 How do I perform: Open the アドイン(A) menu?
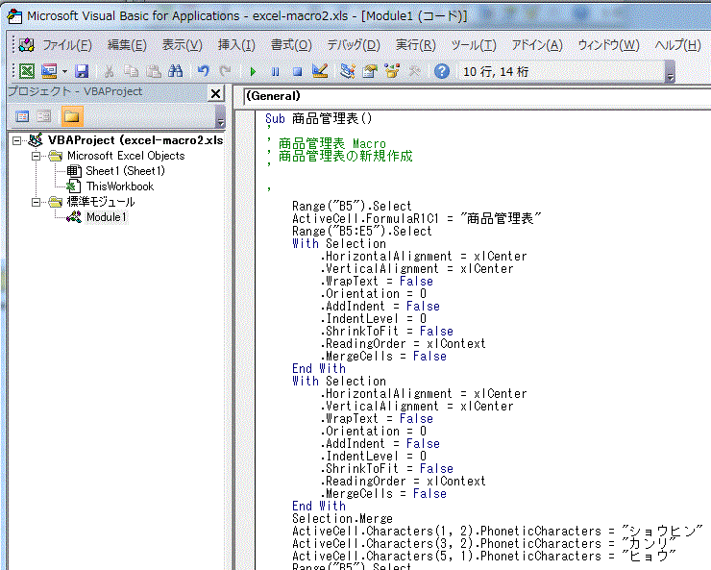(537, 45)
